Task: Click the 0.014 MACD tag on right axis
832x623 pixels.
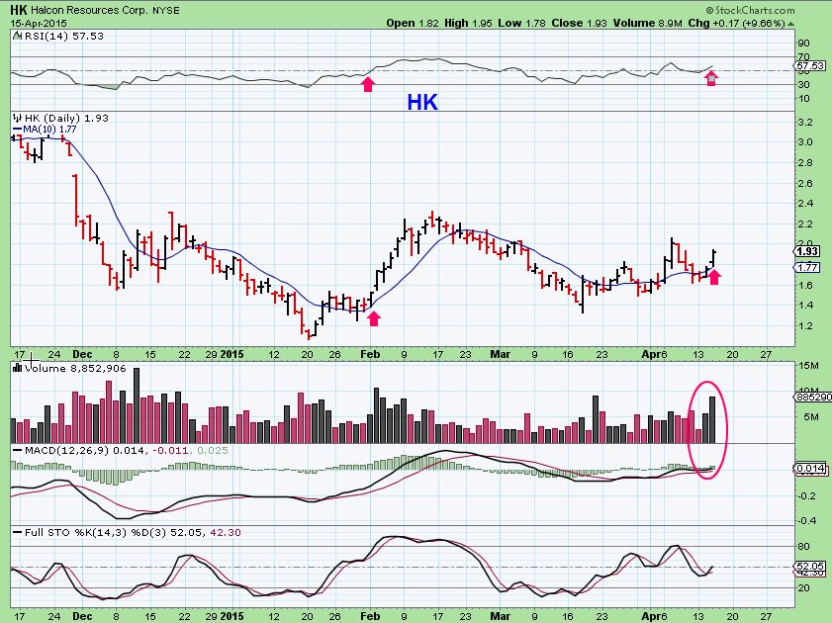Action: coord(811,469)
